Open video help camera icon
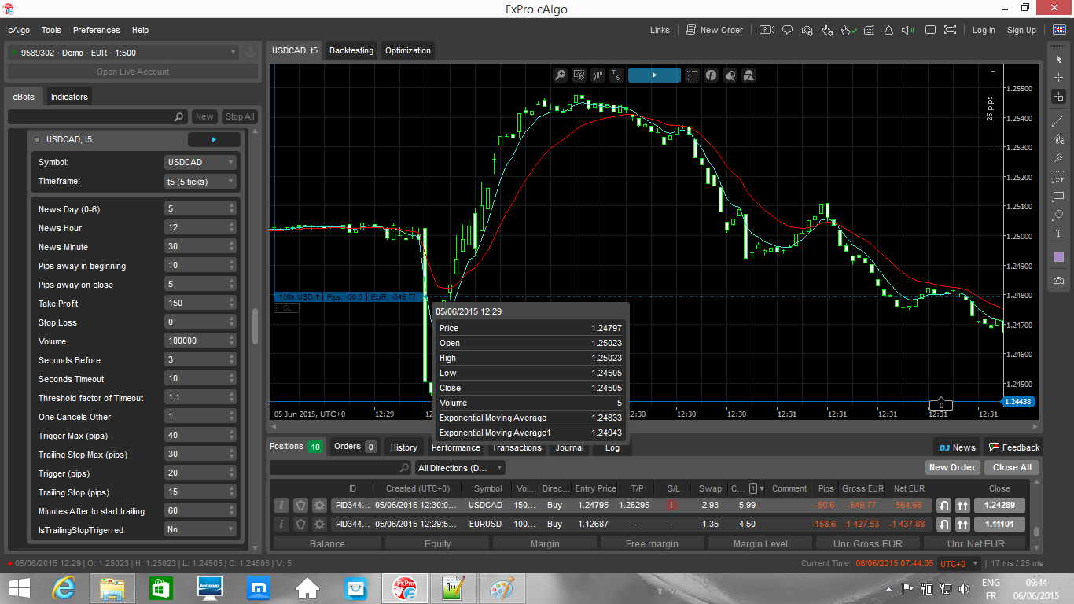 pyautogui.click(x=767, y=30)
